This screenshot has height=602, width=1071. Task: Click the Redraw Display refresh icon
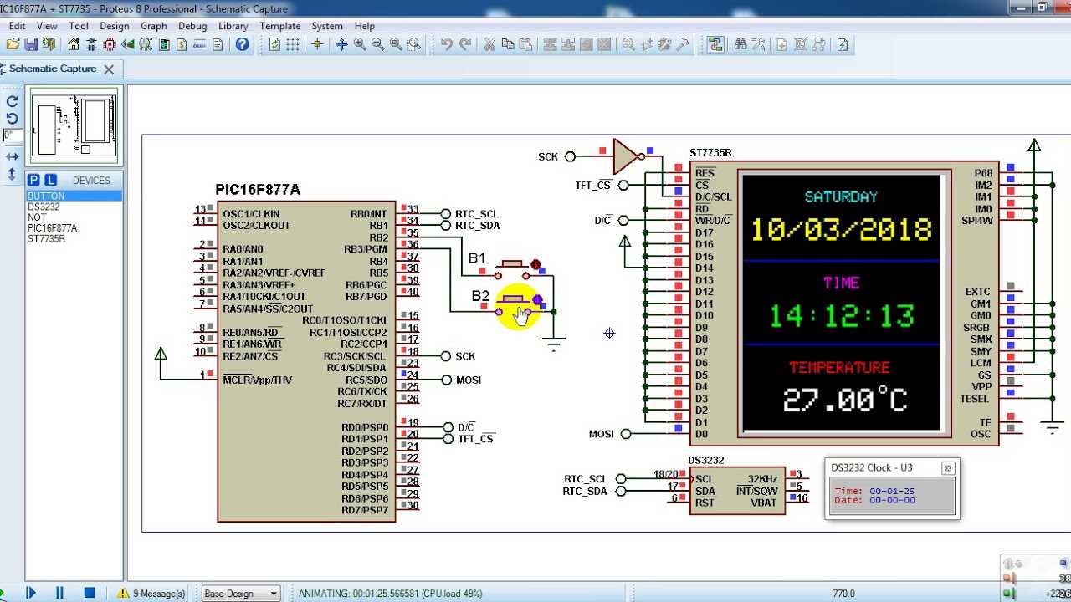click(274, 44)
